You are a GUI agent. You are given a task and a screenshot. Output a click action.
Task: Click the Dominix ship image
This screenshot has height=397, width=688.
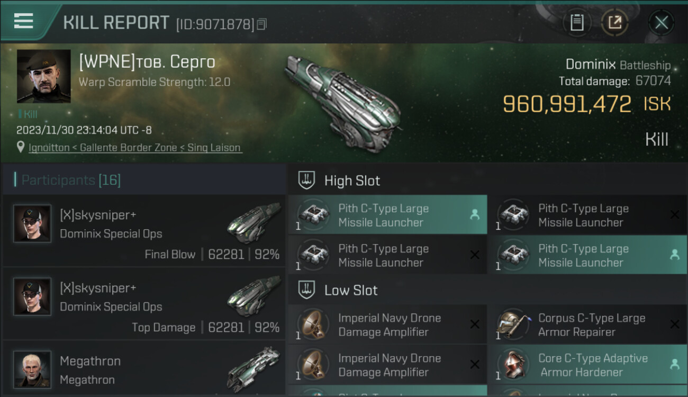pyautogui.click(x=342, y=101)
